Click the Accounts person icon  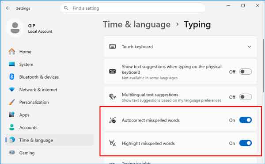pyautogui.click(x=11, y=127)
